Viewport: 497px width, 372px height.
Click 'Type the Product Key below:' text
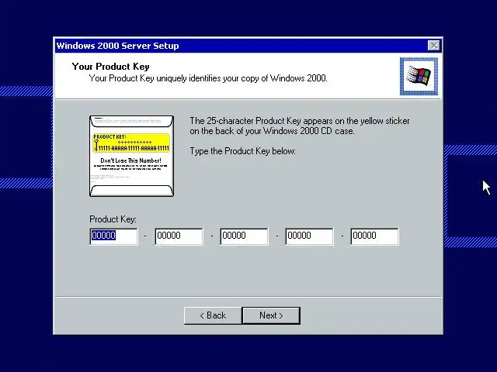[x=242, y=151]
